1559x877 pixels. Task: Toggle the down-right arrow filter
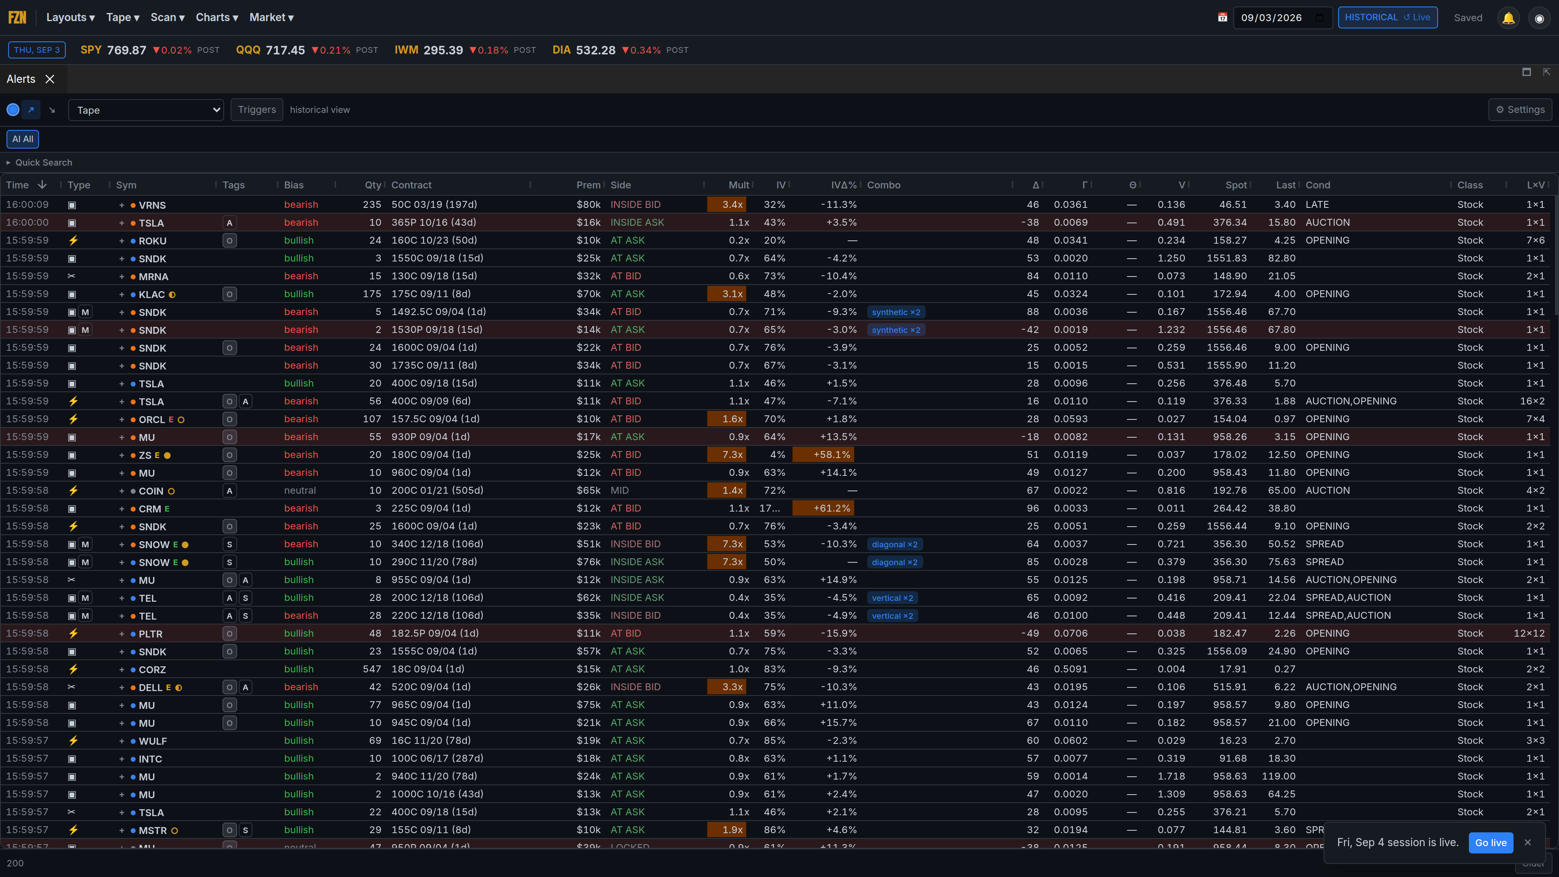tap(52, 110)
